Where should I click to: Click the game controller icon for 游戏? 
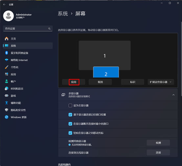point(7,96)
